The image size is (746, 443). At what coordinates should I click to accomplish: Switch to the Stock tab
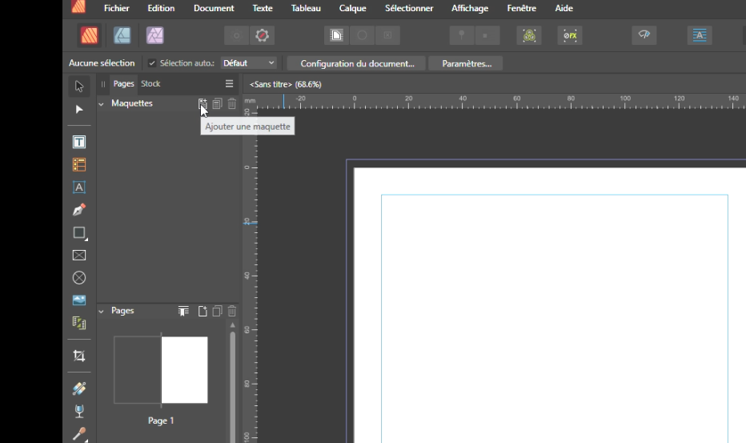(x=150, y=83)
